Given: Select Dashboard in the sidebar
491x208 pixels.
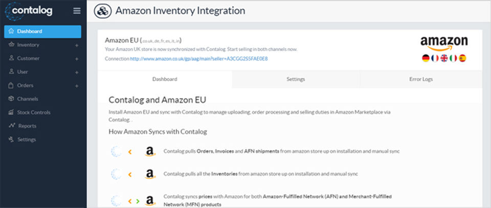Looking at the screenshot, I should [x=30, y=32].
